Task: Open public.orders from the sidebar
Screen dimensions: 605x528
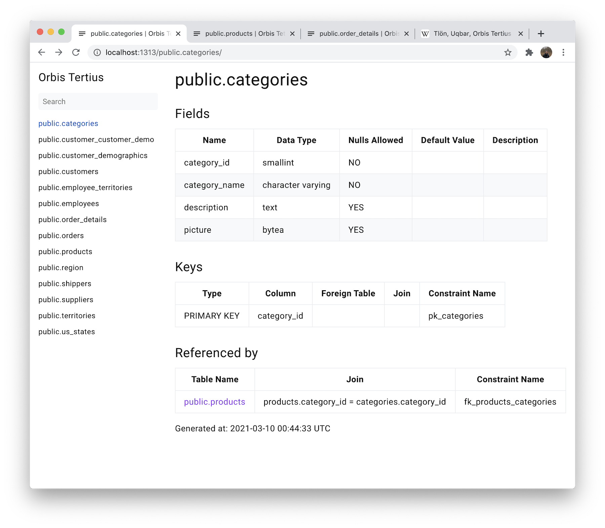Action: 61,235
